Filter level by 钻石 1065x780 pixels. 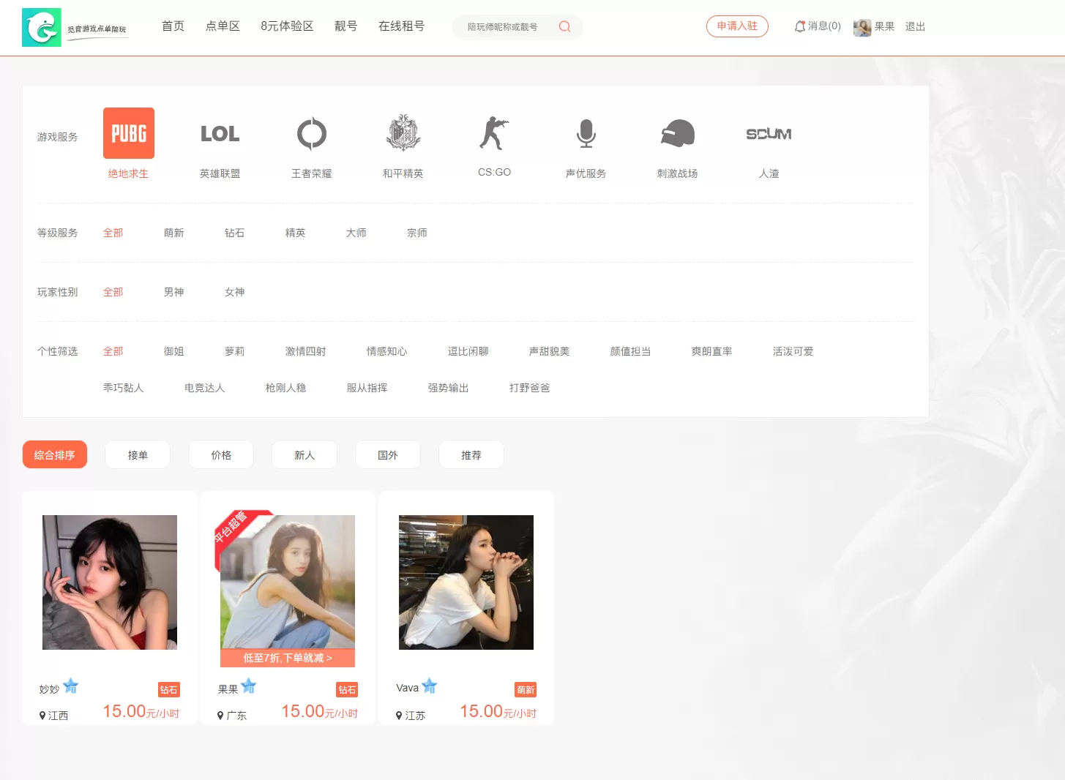click(234, 233)
